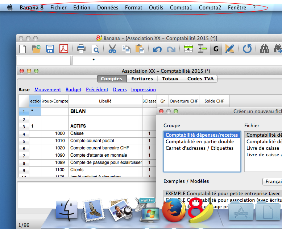Open Firefox from the dock
The height and width of the screenshot is (229, 282).
tap(174, 210)
